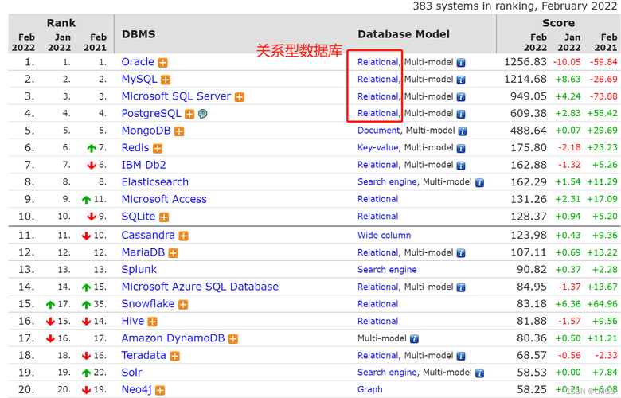The image size is (621, 398).
Task: Click the Key-value model link for Redis
Action: pos(378,148)
